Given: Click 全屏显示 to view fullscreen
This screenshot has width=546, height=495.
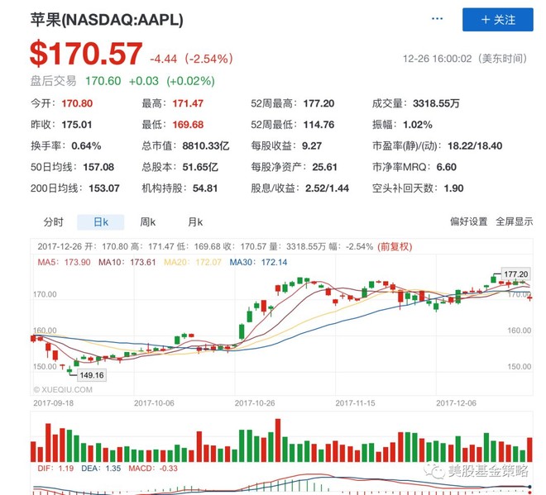Looking at the screenshot, I should (x=515, y=221).
